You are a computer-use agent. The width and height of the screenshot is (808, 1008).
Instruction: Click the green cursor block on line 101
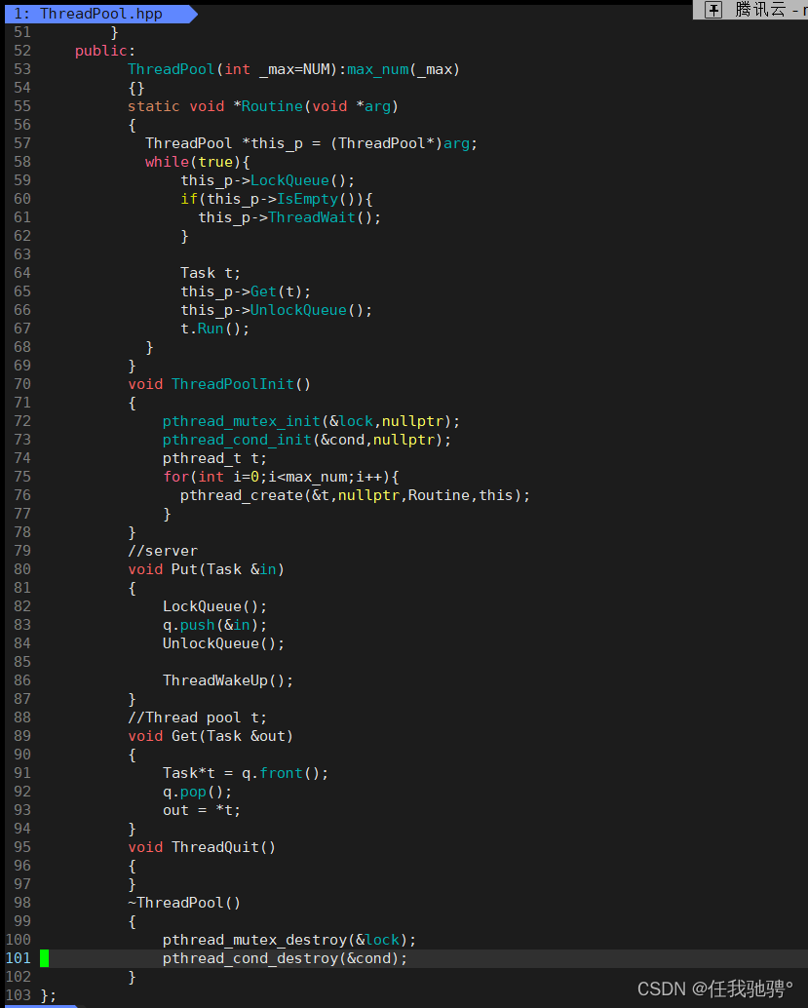coord(45,958)
